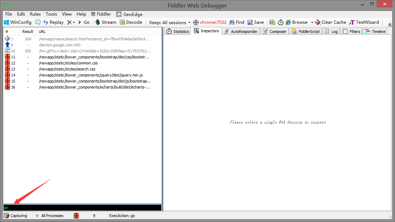
Task: Switch to the Log tab
Action: click(x=331, y=32)
